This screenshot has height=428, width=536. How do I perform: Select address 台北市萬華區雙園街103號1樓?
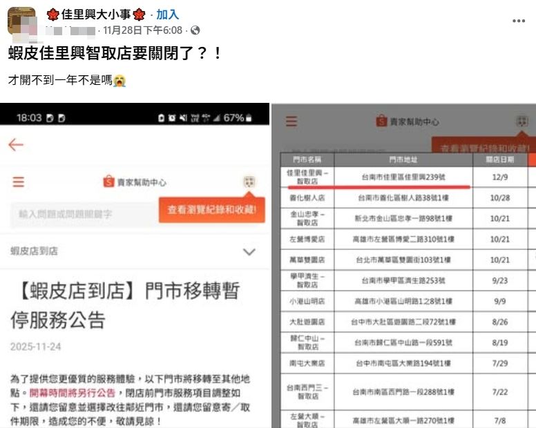click(x=403, y=260)
